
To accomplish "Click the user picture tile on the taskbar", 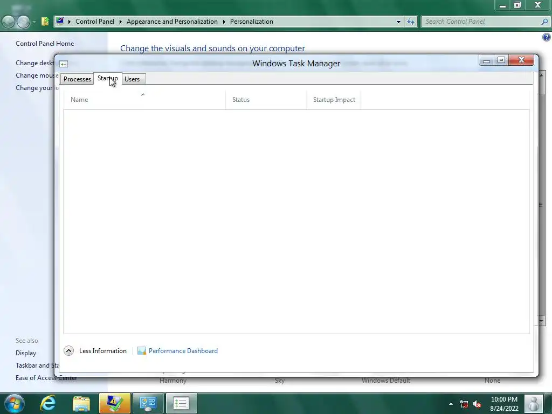I will point(534,403).
